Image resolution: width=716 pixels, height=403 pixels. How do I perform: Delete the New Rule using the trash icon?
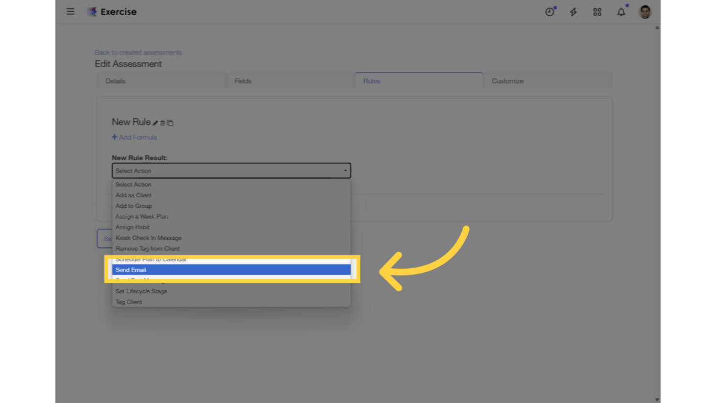click(162, 122)
